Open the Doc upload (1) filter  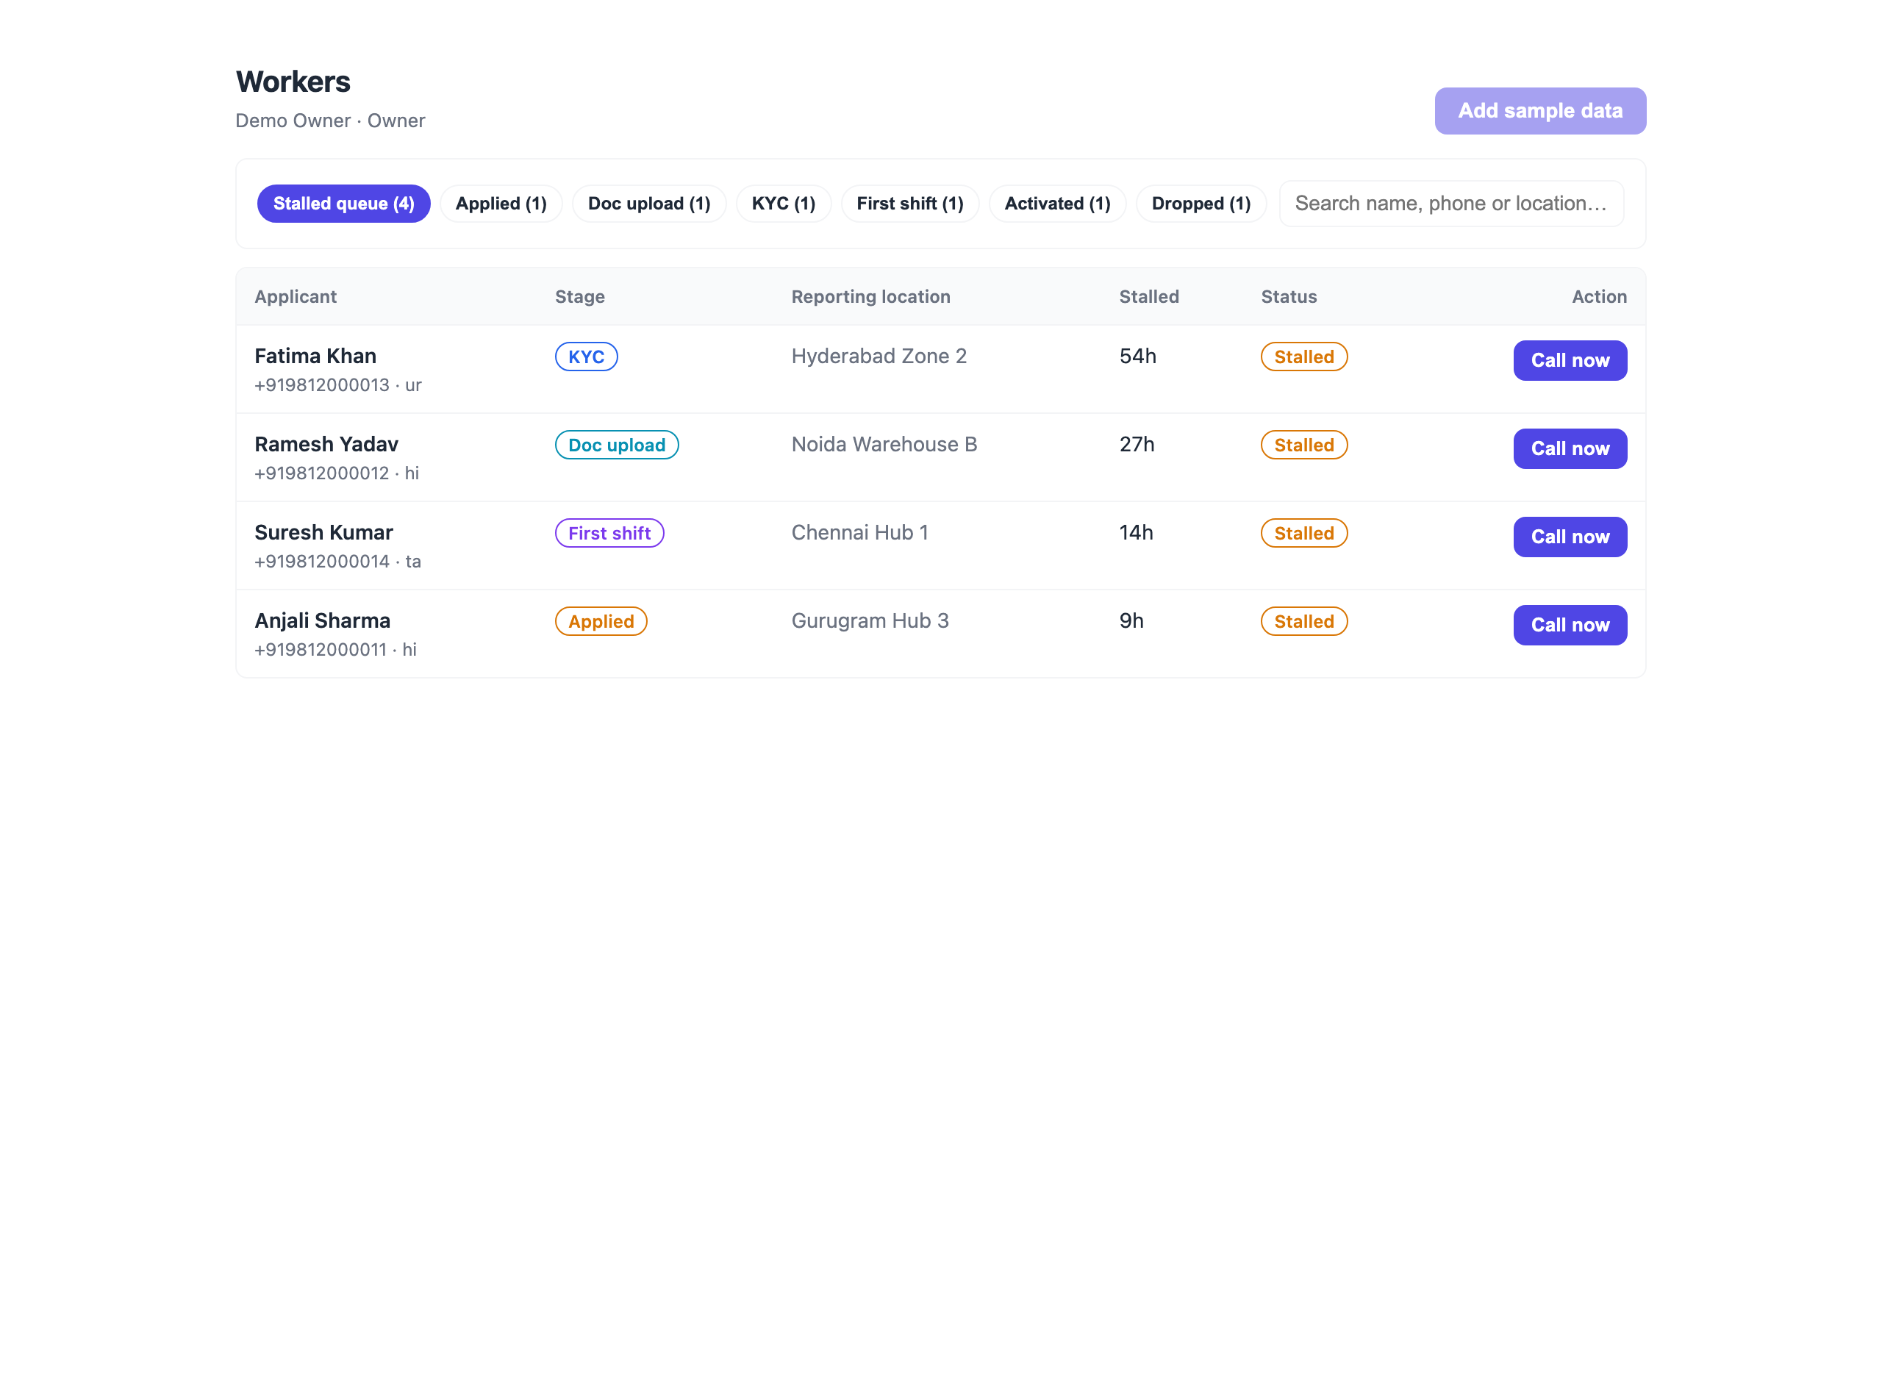649,204
